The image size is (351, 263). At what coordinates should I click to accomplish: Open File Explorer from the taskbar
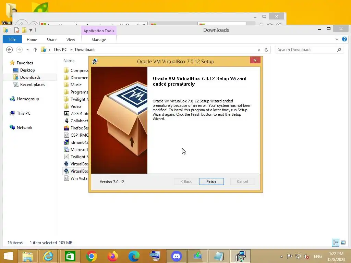pos(27,256)
